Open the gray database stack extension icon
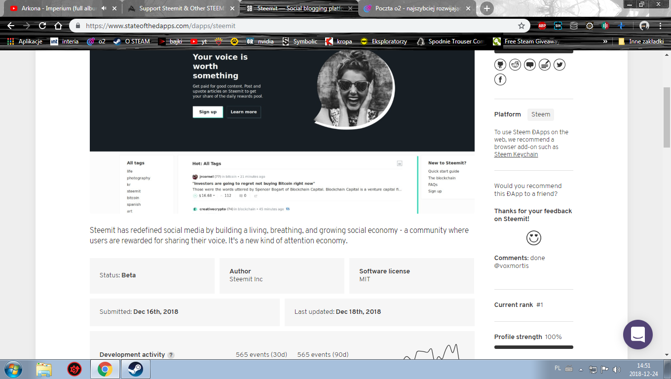Screen dimensions: 671x379 coord(573,26)
